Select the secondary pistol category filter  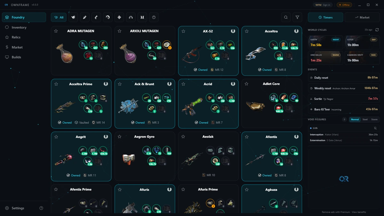(96, 17)
